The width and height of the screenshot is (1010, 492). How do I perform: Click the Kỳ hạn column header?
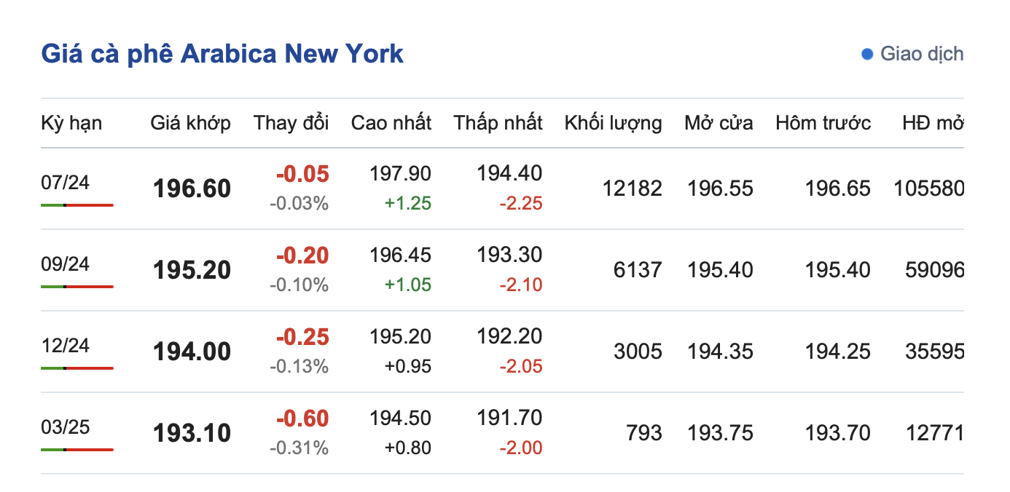71,123
